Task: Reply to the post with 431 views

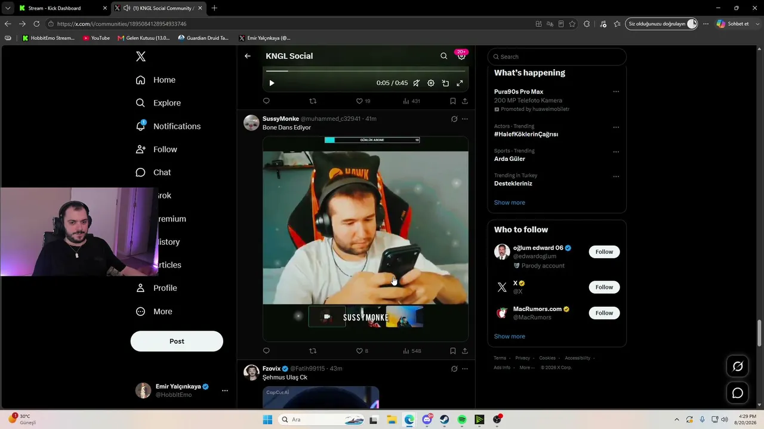Action: pyautogui.click(x=266, y=101)
